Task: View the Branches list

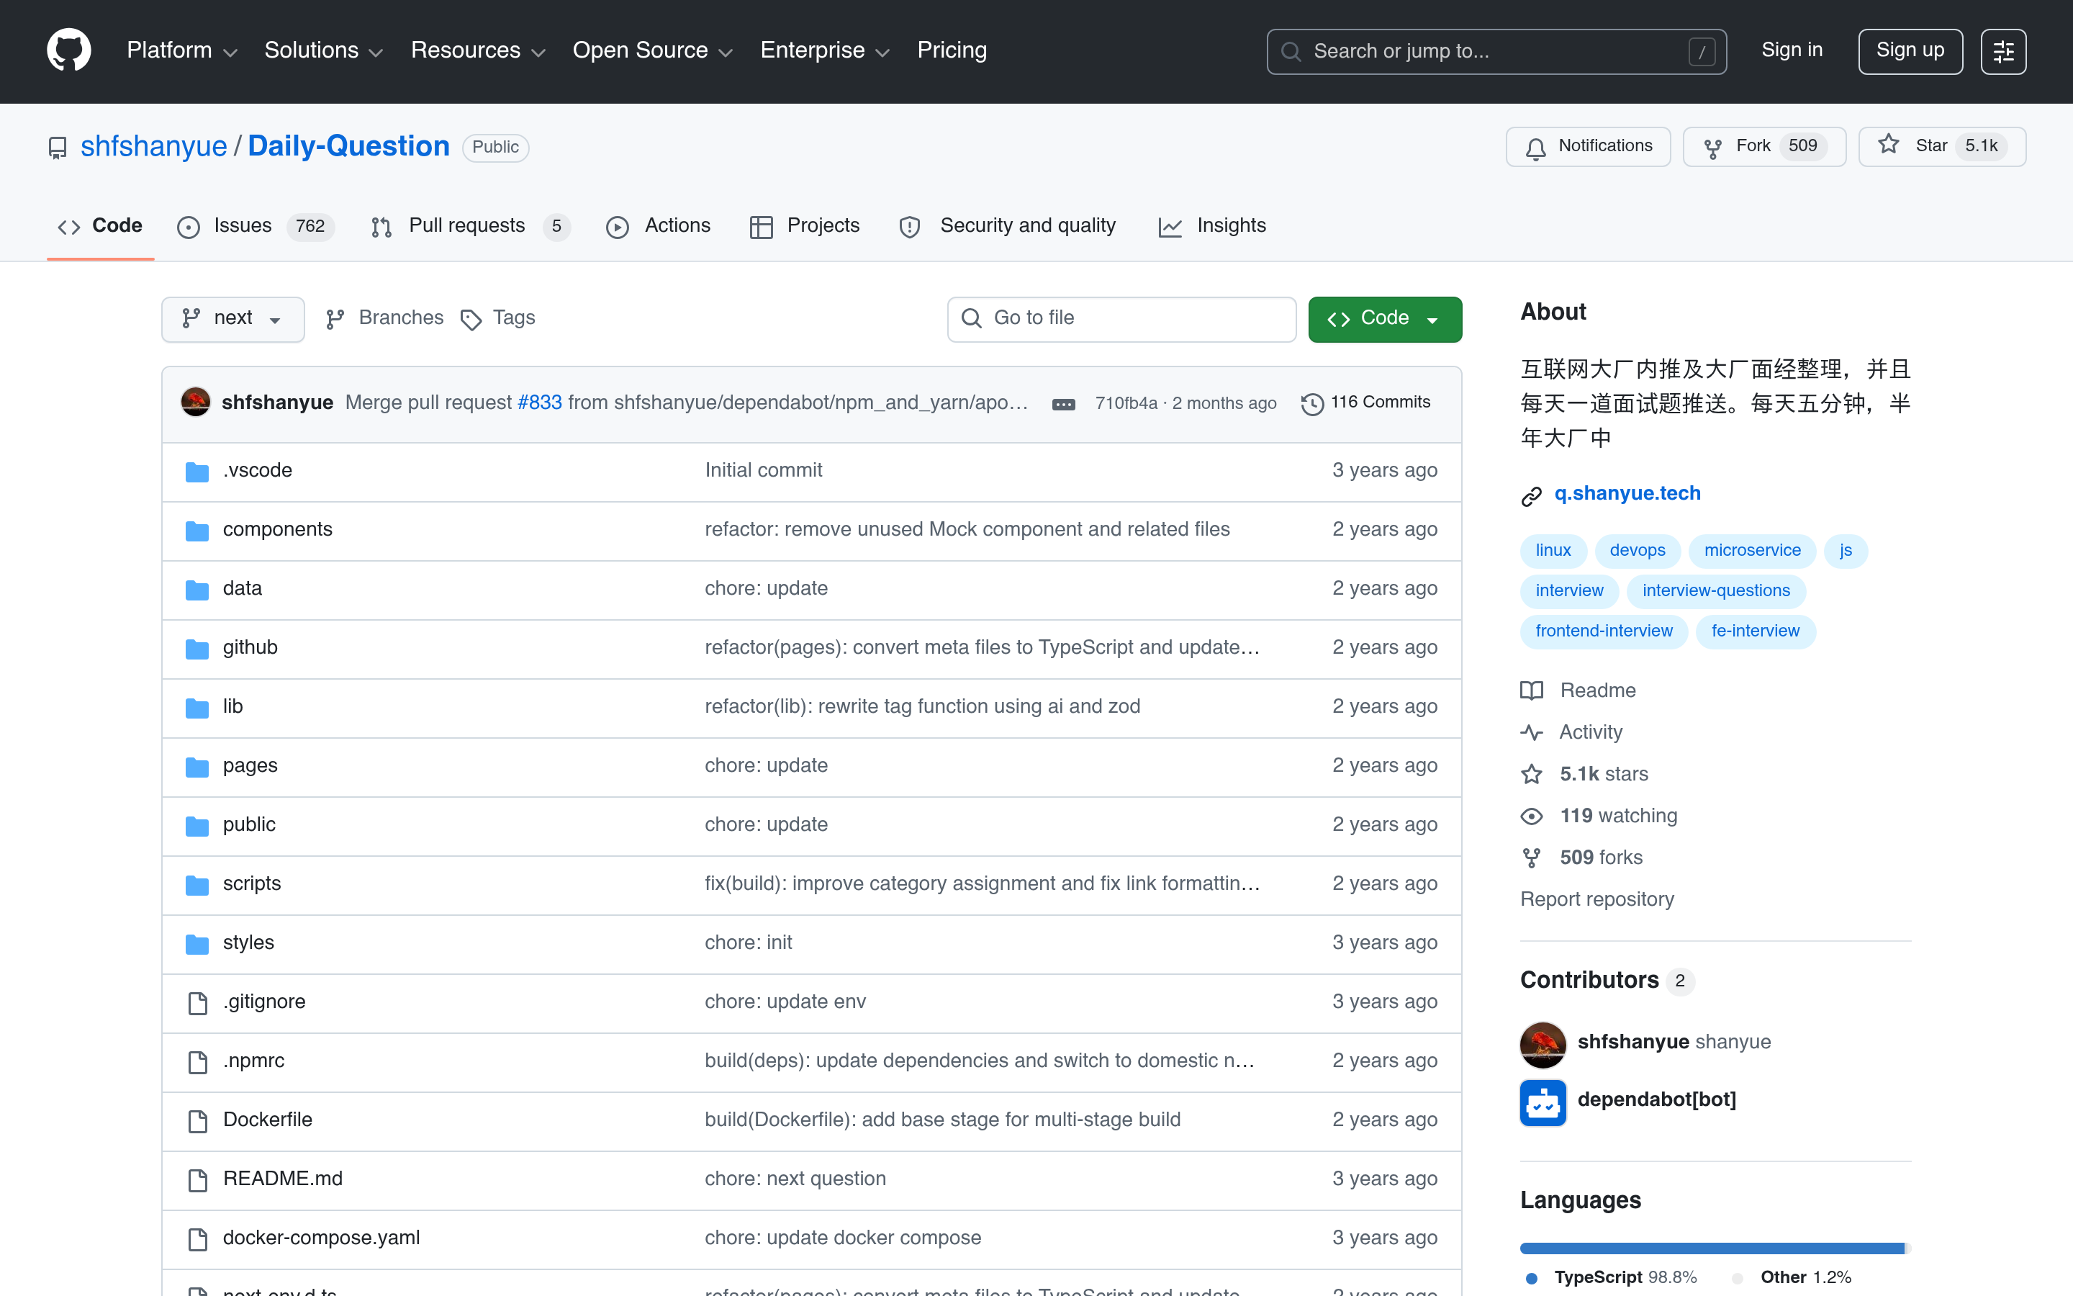Action: (x=384, y=319)
